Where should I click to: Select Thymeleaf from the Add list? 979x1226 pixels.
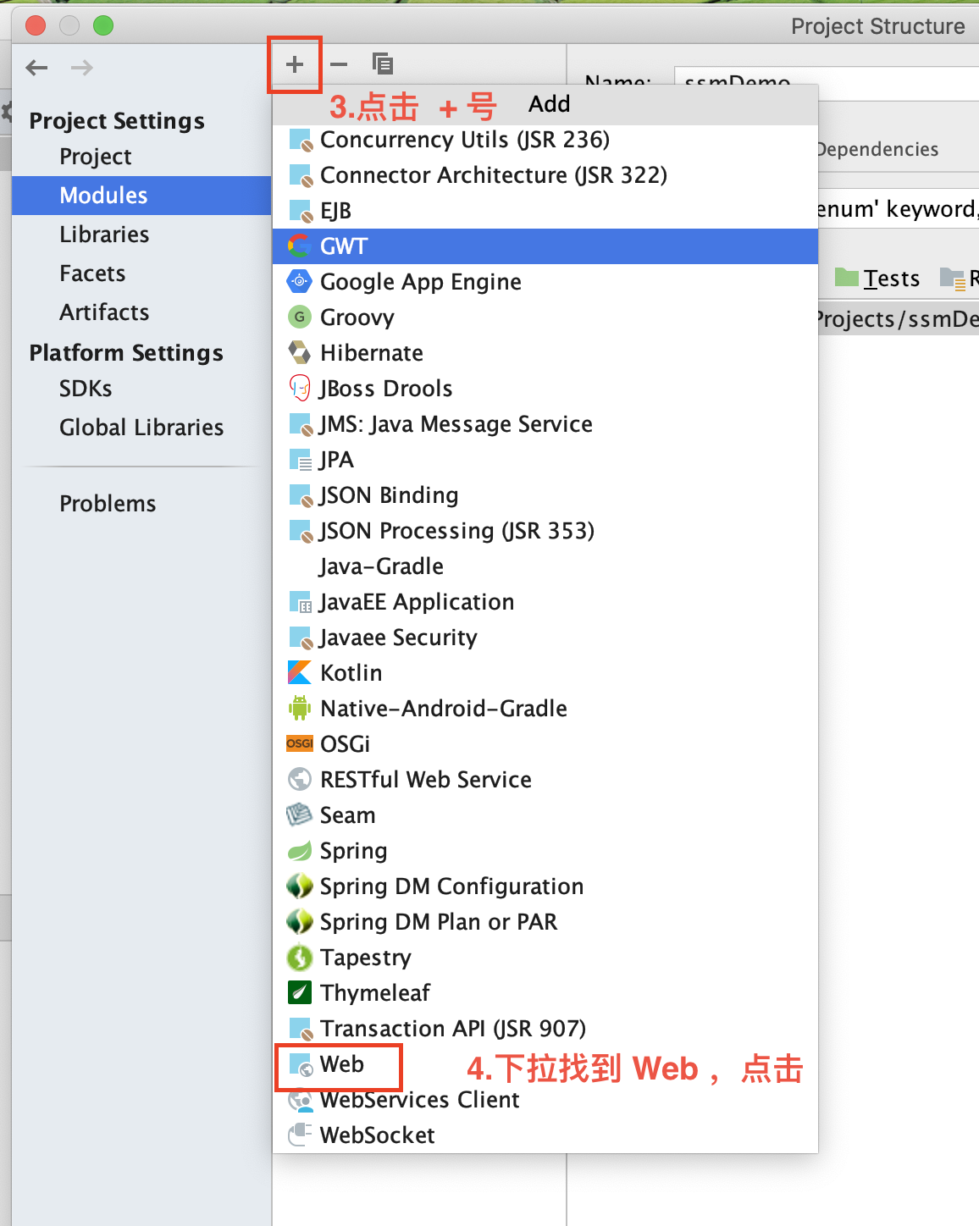pos(545,993)
